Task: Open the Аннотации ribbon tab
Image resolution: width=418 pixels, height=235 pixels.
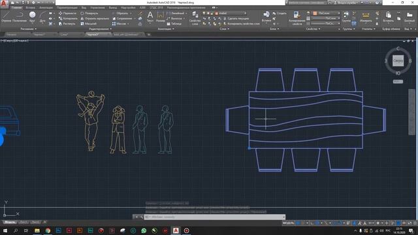Action: pos(46,8)
